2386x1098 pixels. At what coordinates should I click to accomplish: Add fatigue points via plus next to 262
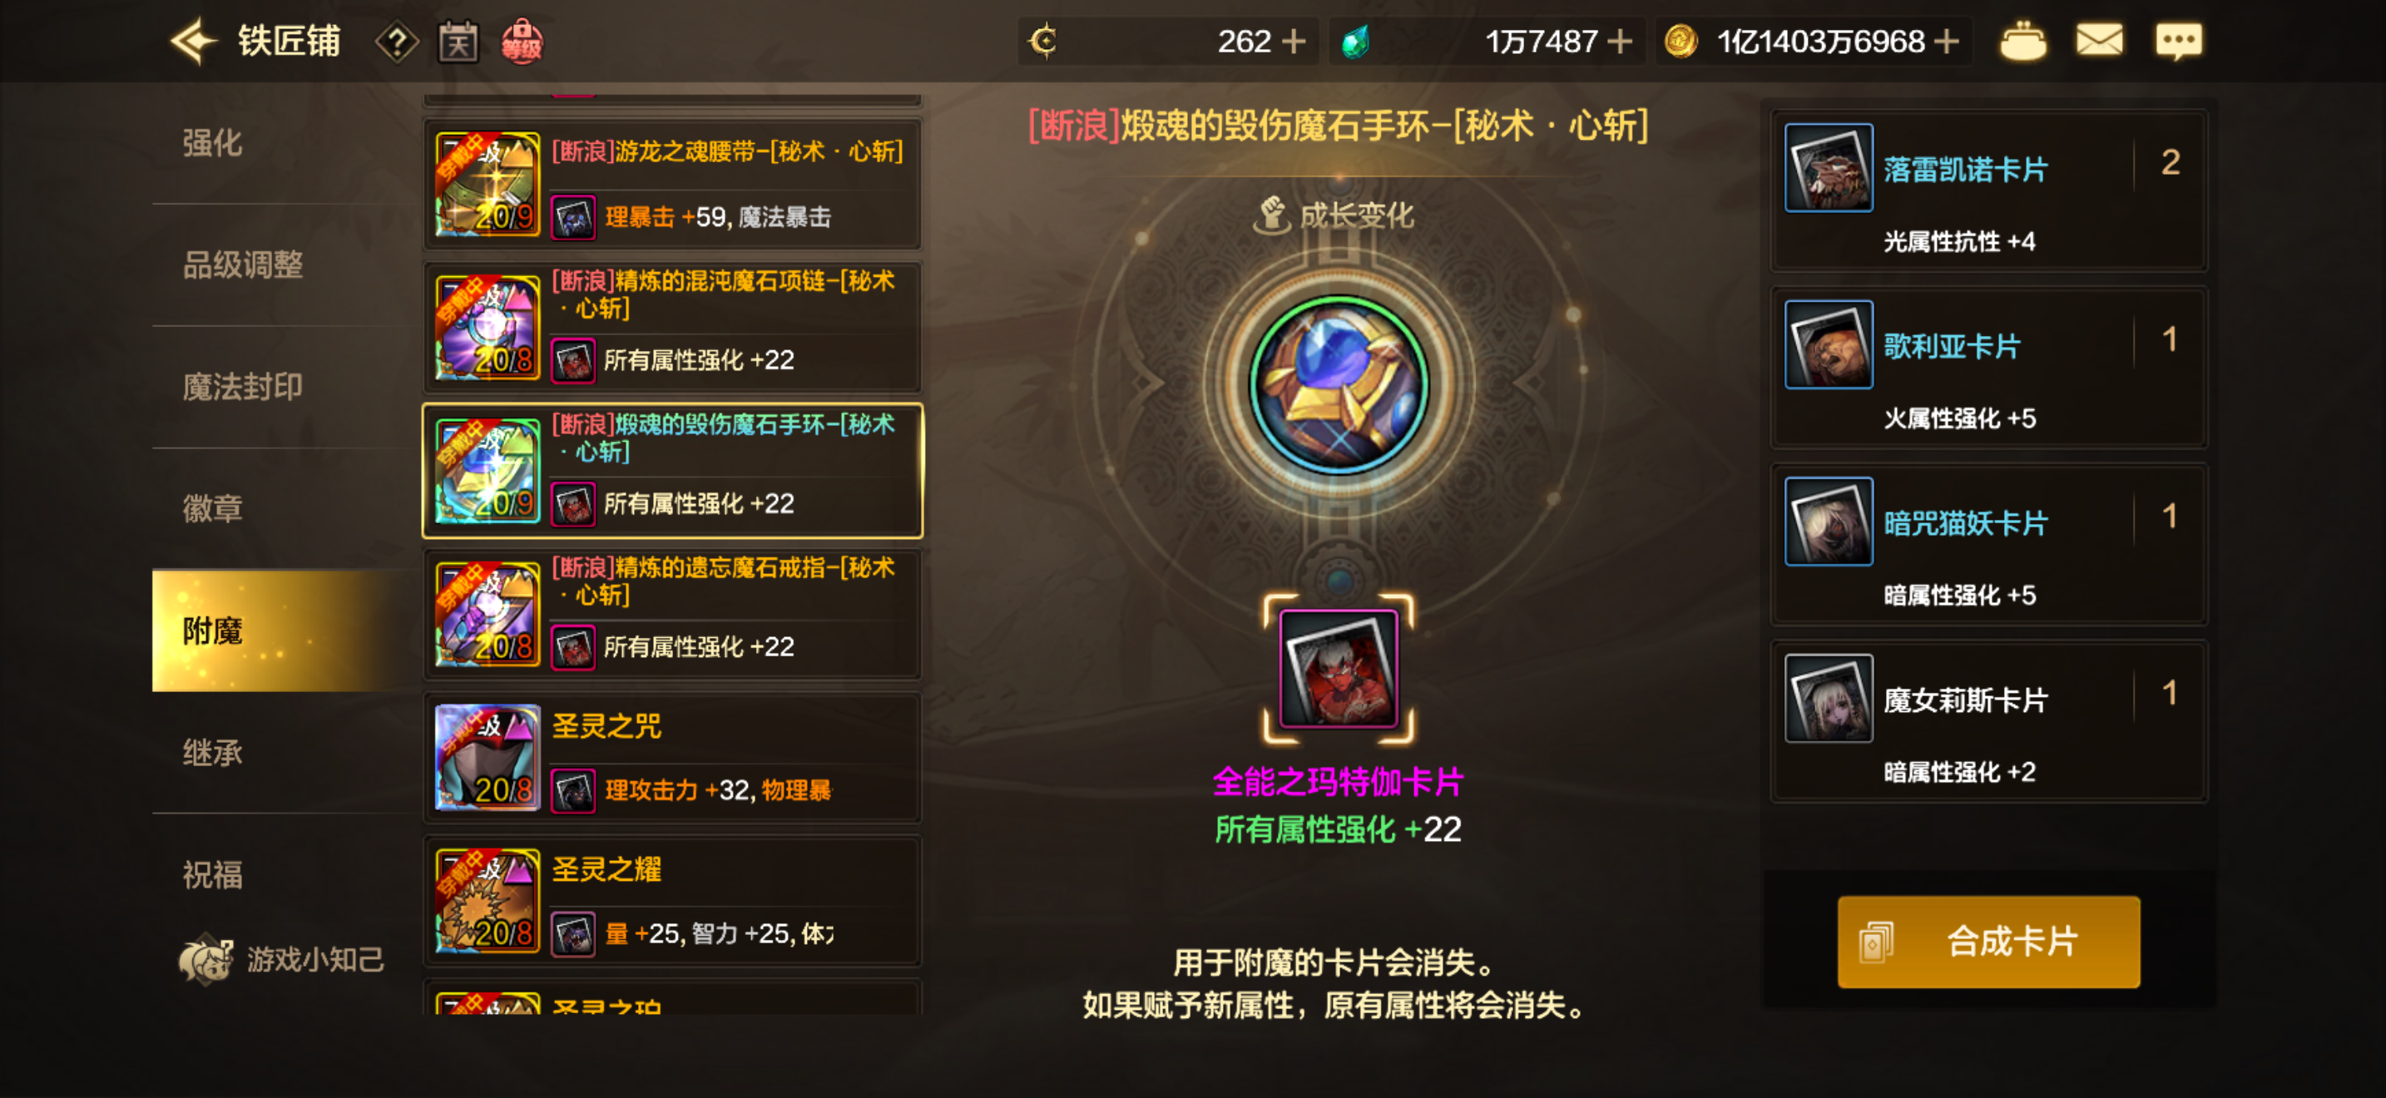[x=1293, y=42]
